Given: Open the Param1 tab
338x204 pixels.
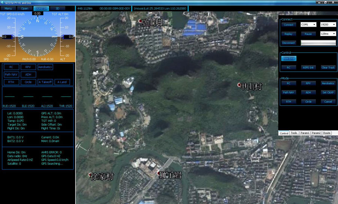Looking at the screenshot, I should tap(305, 133).
